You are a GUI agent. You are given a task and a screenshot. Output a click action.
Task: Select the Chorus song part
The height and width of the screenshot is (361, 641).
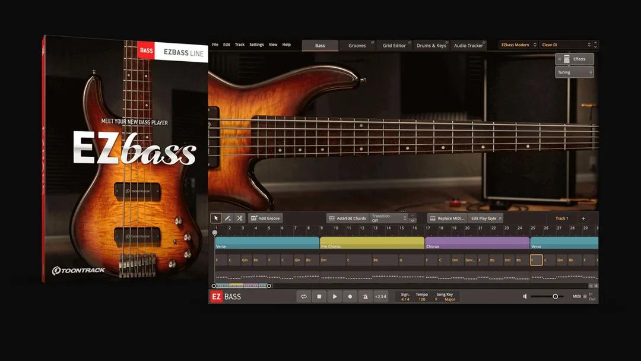click(477, 243)
